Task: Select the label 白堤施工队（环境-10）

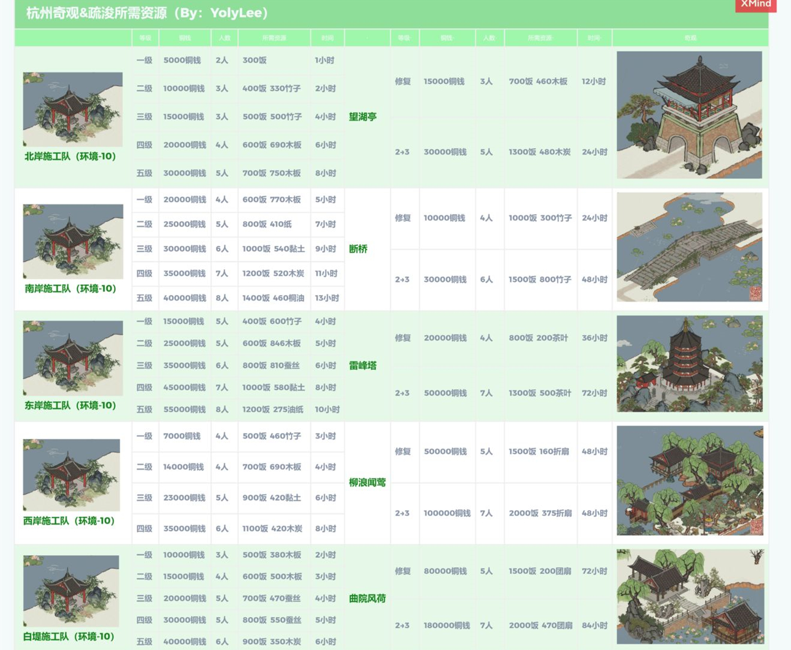Action: click(69, 636)
